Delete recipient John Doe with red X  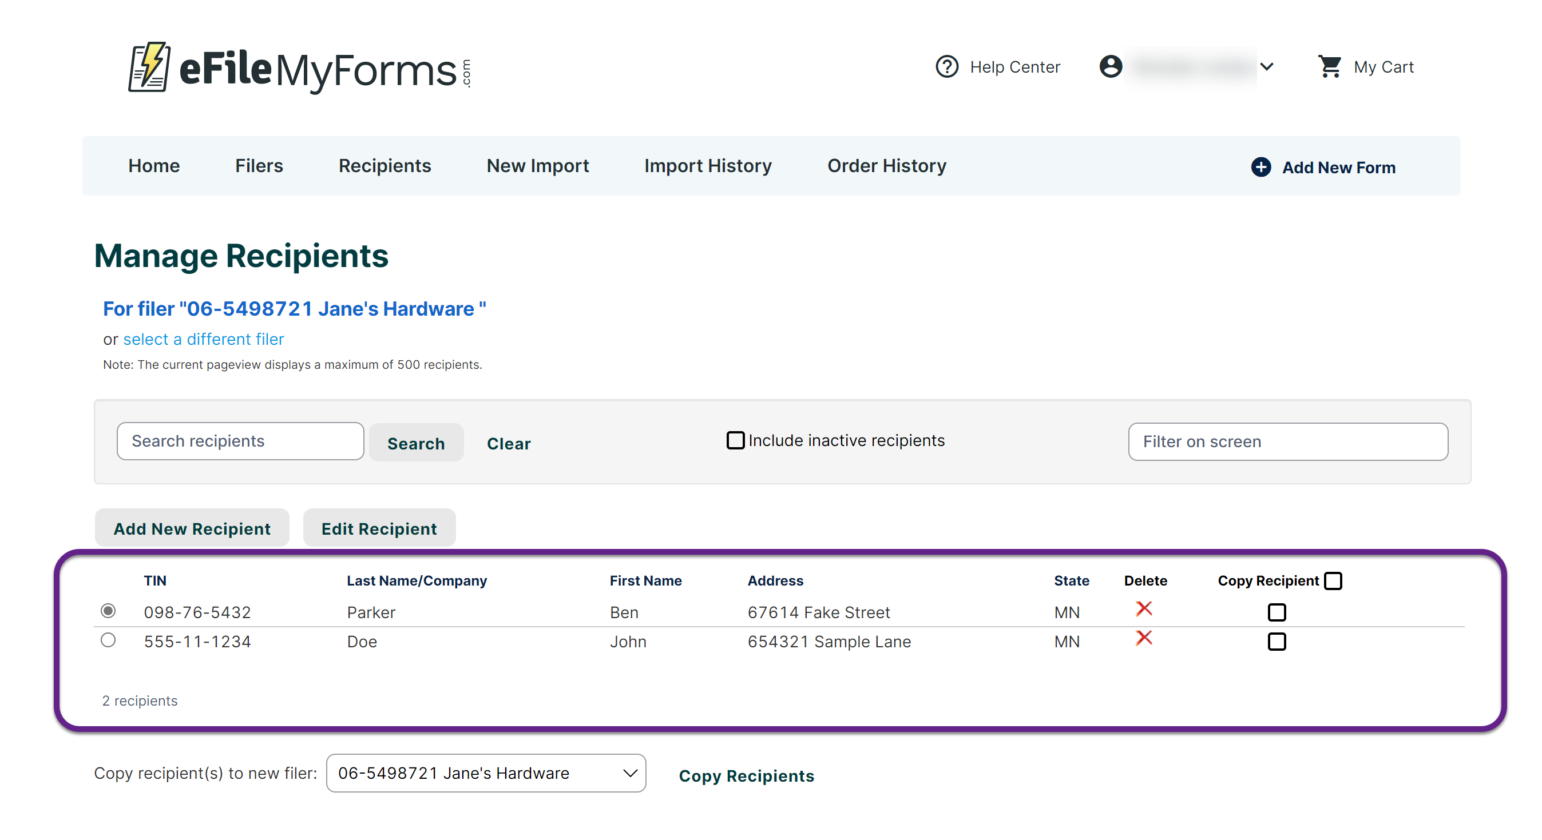tap(1143, 638)
